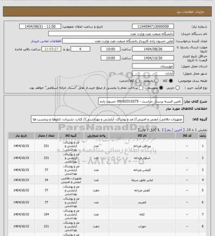The width and height of the screenshot is (215, 236).
Task: Click the announcement date field 1404/08/21
Action: 40,26
